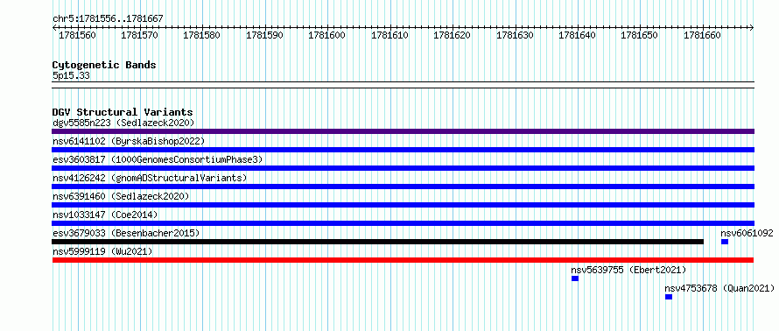This screenshot has width=779, height=331.
Task: Click ruler position 1781660
Action: click(x=703, y=35)
